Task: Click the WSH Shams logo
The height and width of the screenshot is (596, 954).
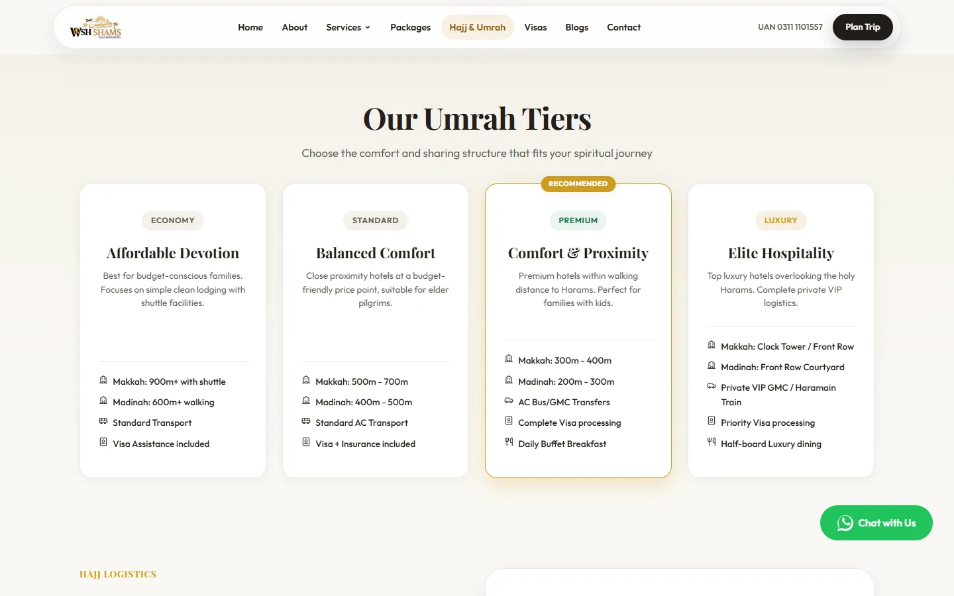Action: [x=96, y=27]
